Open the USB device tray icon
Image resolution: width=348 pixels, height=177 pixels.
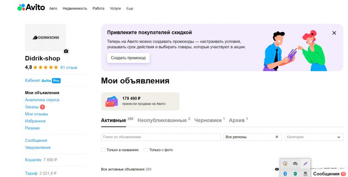coord(305,174)
